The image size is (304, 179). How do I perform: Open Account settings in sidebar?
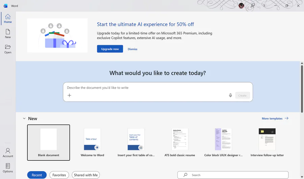point(8,153)
